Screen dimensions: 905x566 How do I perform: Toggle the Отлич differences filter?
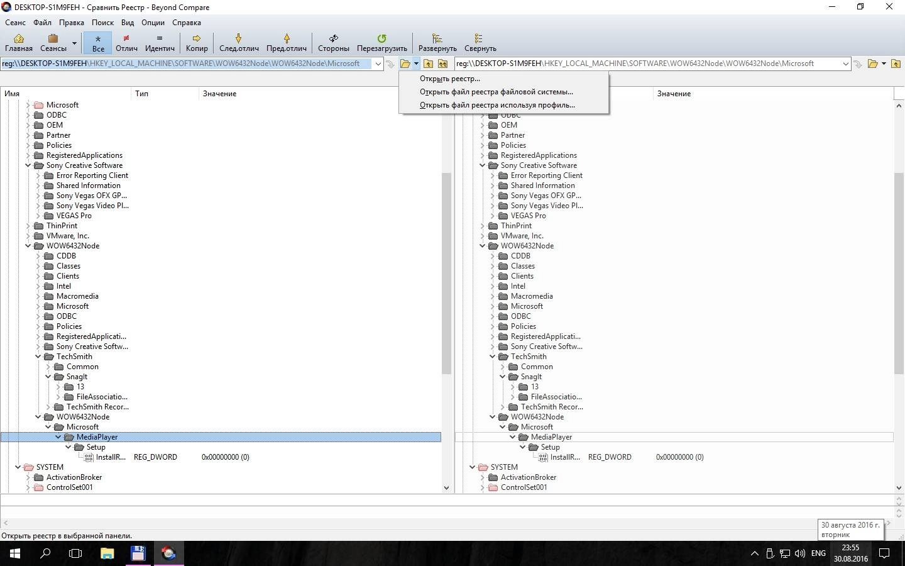click(126, 43)
